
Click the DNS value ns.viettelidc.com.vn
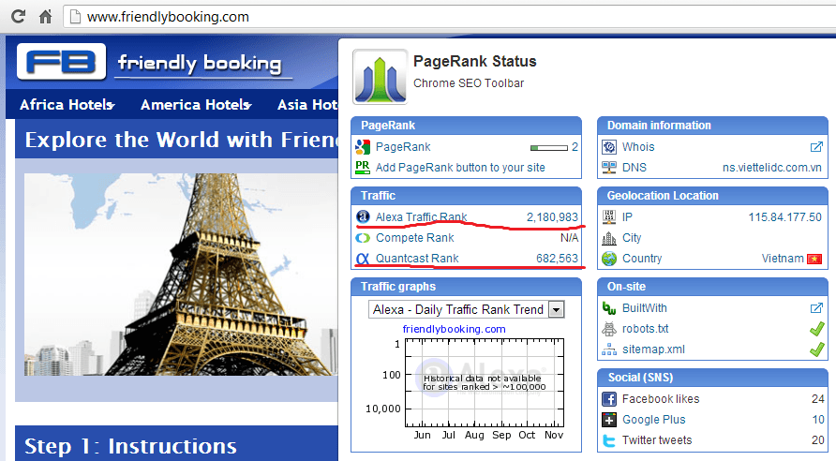tap(772, 168)
